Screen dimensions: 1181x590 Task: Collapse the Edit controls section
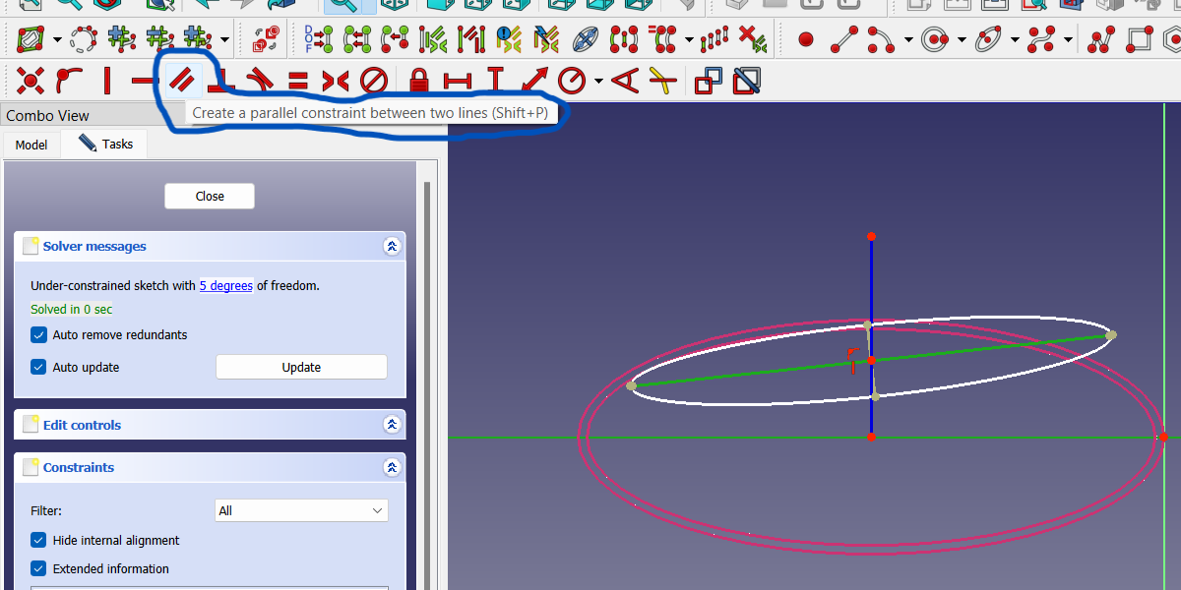coord(392,424)
